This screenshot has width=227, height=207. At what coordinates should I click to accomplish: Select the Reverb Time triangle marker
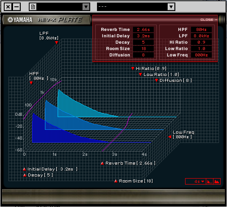coord(102,163)
